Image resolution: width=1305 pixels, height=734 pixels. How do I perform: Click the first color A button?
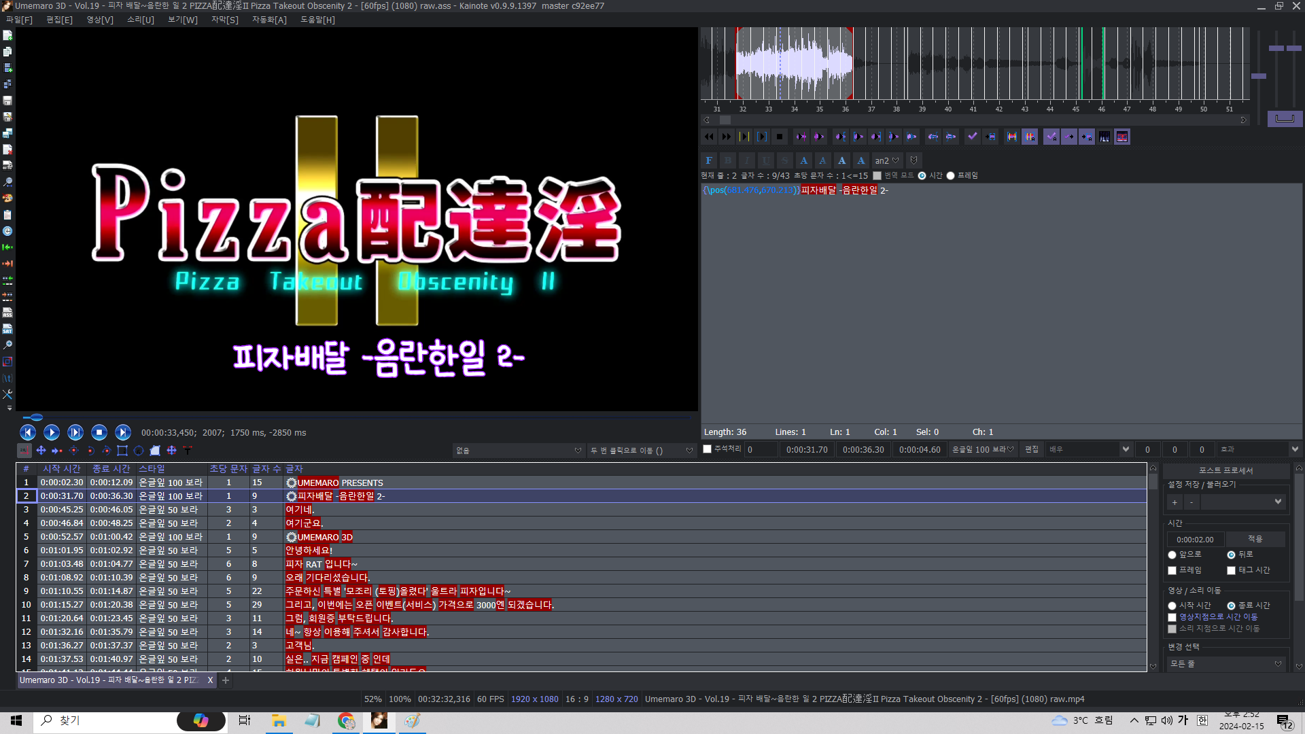pos(804,160)
